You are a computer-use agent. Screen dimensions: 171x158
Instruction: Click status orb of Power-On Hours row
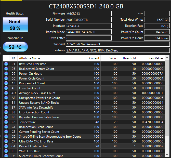(x=6, y=73)
